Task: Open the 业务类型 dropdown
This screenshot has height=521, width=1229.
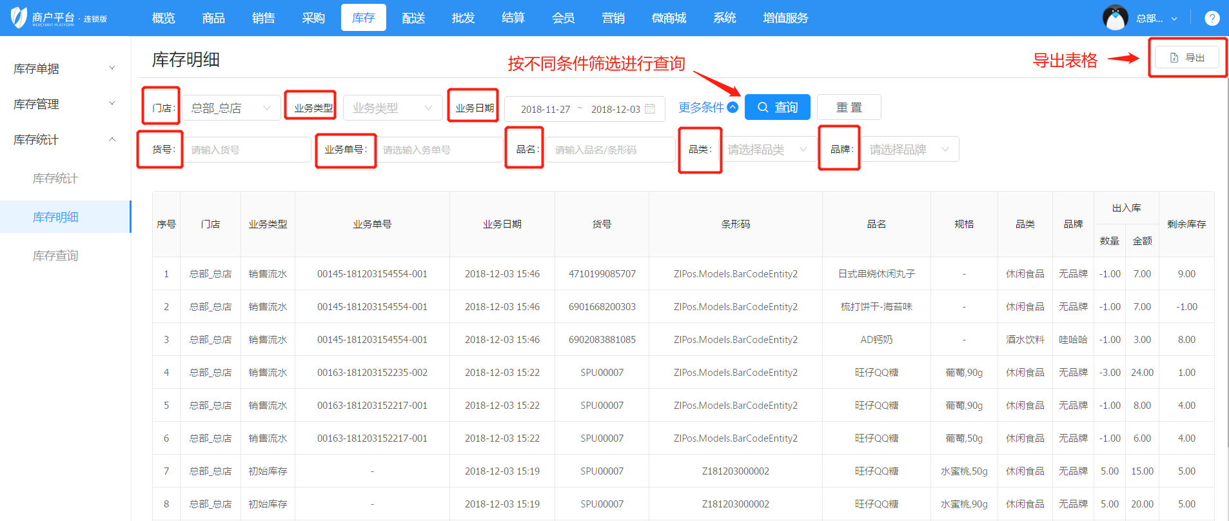Action: pyautogui.click(x=392, y=108)
